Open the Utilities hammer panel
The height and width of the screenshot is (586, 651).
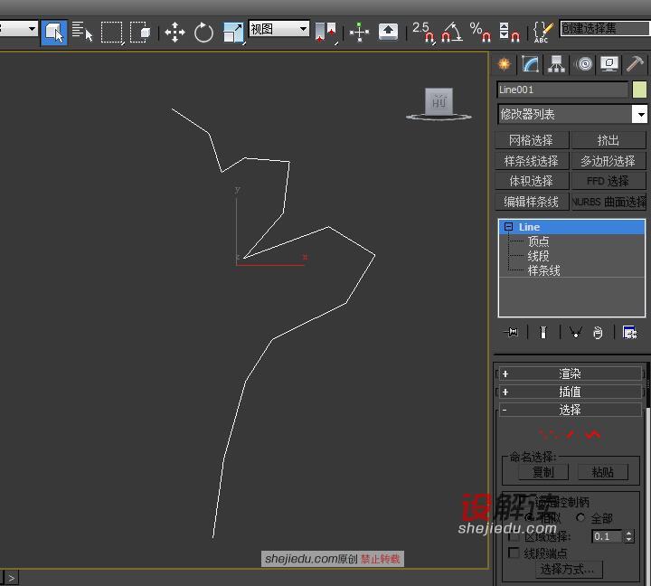[635, 64]
